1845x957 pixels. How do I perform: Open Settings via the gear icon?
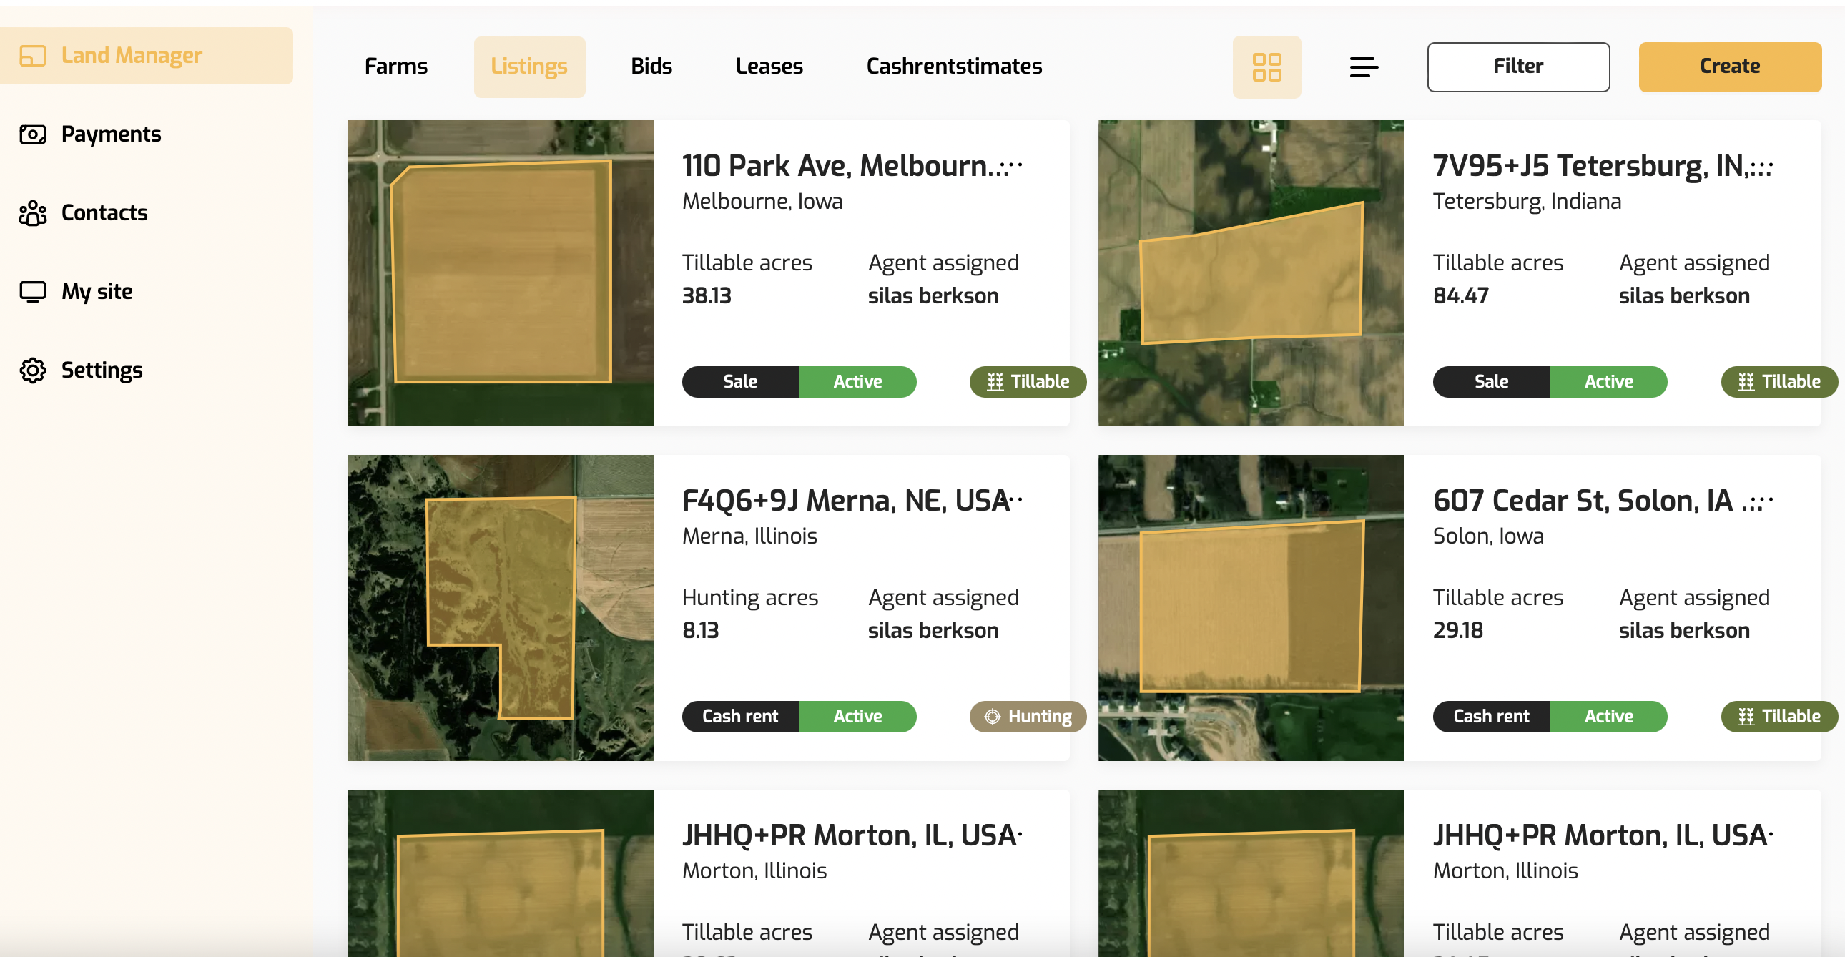tap(33, 370)
